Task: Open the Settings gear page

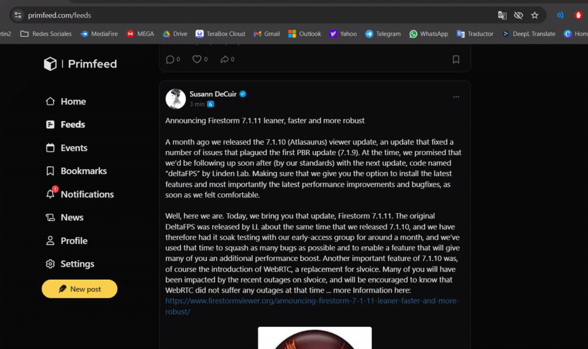Action: [70, 264]
